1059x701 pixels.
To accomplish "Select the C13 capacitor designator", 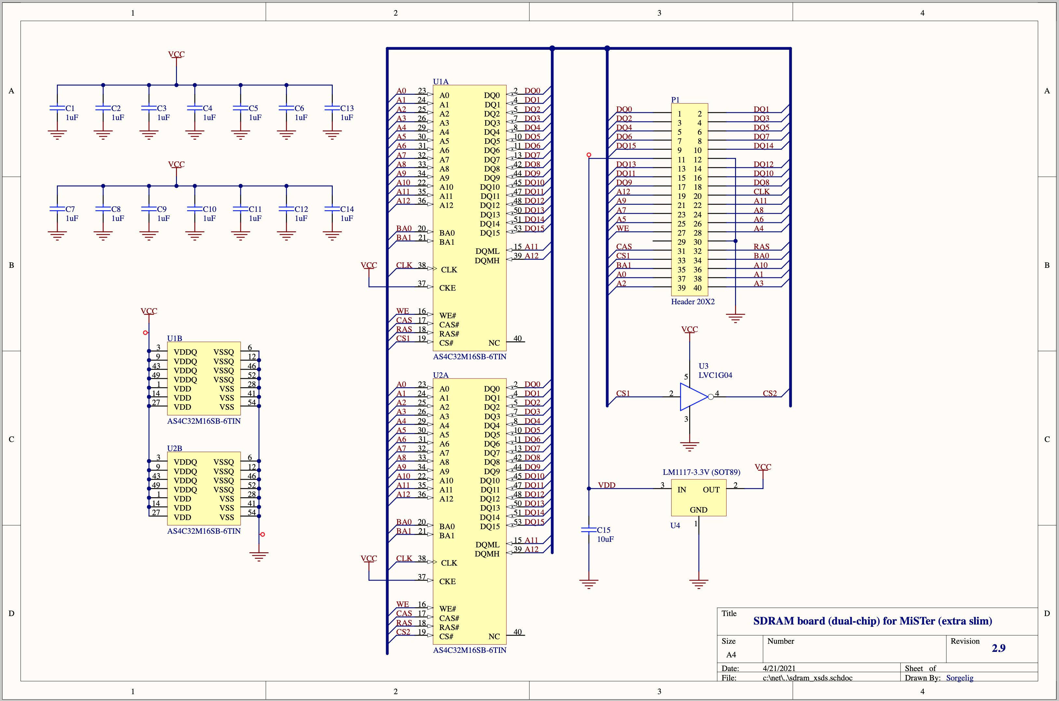I will click(347, 108).
